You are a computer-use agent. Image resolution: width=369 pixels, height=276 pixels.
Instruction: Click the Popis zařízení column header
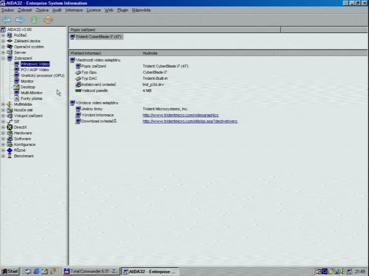coord(175,30)
